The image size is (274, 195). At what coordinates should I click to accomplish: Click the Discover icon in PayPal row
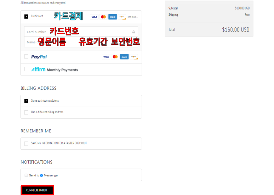[x=134, y=57]
